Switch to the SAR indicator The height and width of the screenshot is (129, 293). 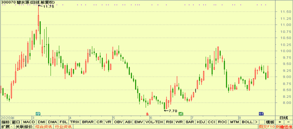pos(190,122)
